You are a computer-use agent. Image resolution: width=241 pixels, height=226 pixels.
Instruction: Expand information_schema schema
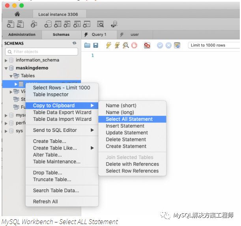coord(6,61)
